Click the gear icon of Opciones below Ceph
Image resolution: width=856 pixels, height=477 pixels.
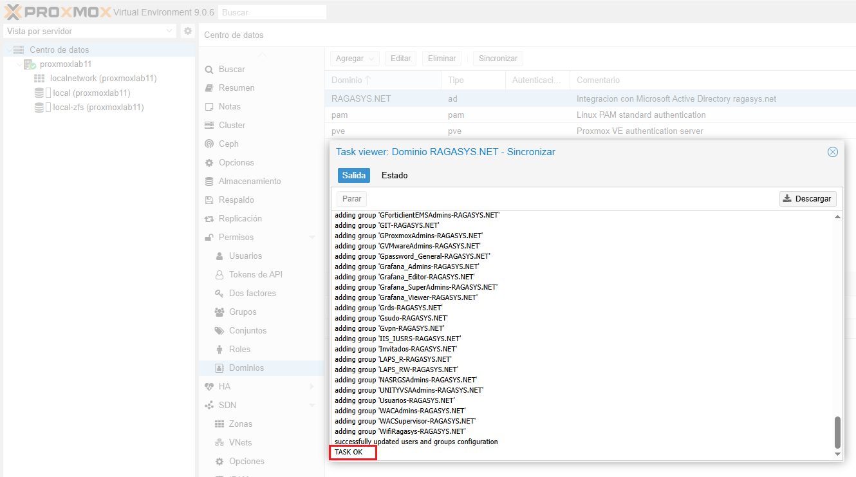(209, 163)
